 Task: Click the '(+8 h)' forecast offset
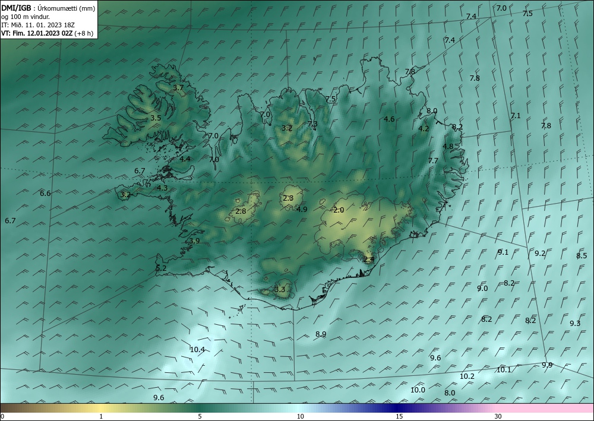(x=84, y=33)
